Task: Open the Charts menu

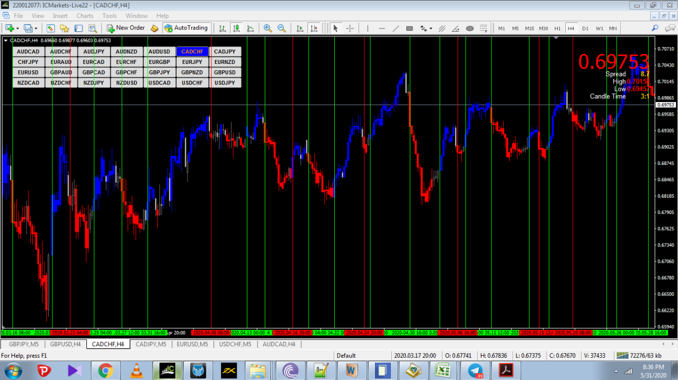Action: [85, 16]
